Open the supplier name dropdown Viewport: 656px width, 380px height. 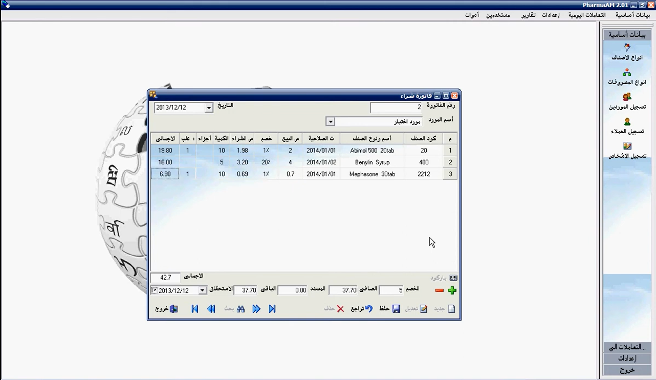click(x=331, y=122)
